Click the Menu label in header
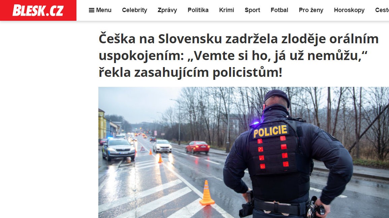389x218 pixels. [x=104, y=10]
